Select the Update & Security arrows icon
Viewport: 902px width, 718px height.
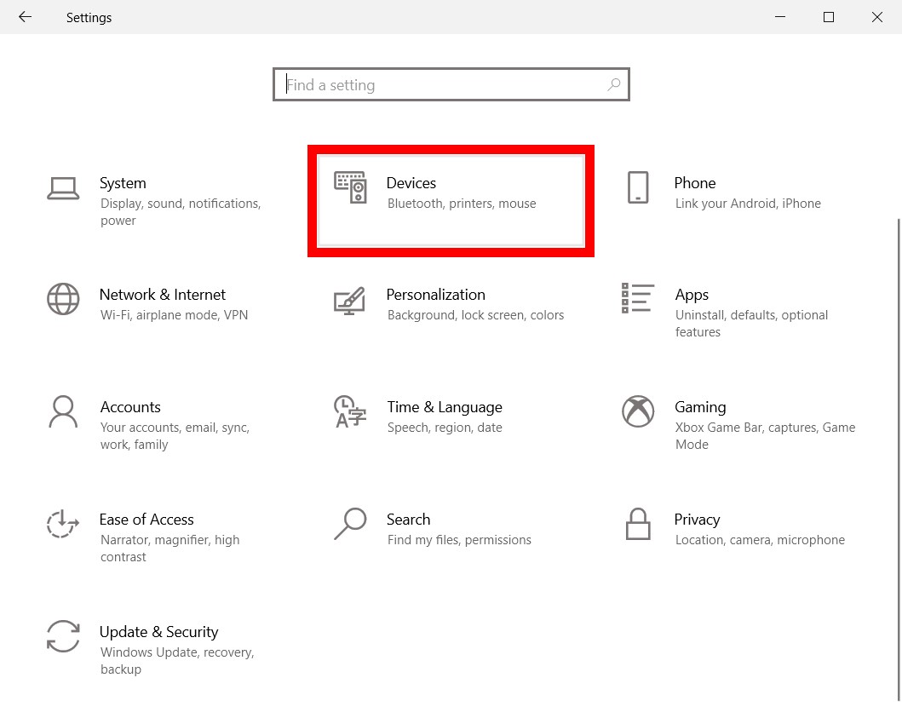(x=63, y=636)
